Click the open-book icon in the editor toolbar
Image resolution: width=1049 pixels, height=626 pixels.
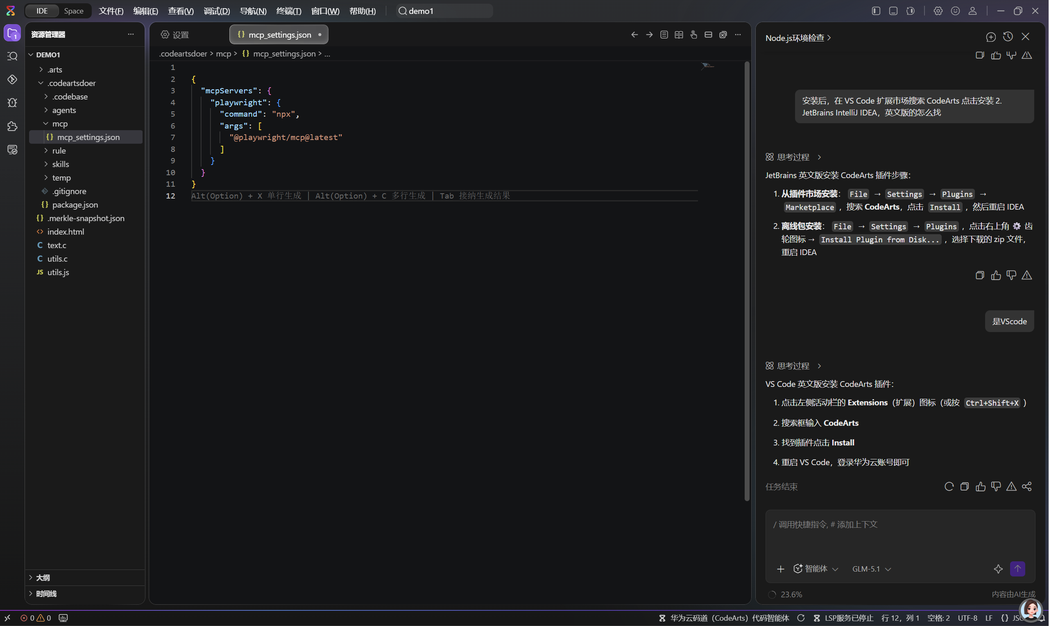(x=679, y=34)
